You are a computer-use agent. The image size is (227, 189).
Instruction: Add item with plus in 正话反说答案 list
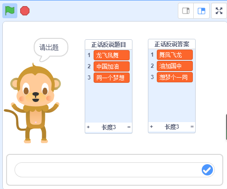coord(151,127)
